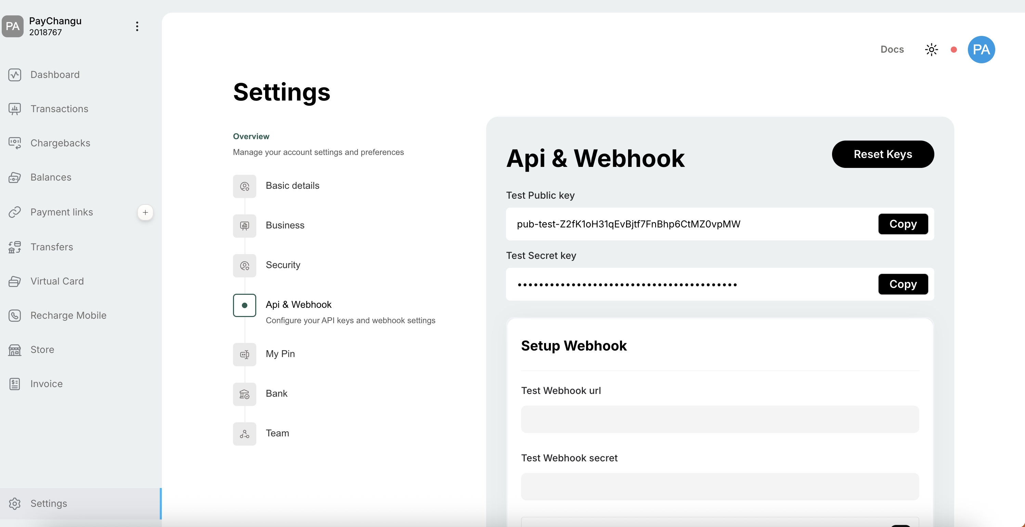Open Balances wallet icon

[x=15, y=177]
